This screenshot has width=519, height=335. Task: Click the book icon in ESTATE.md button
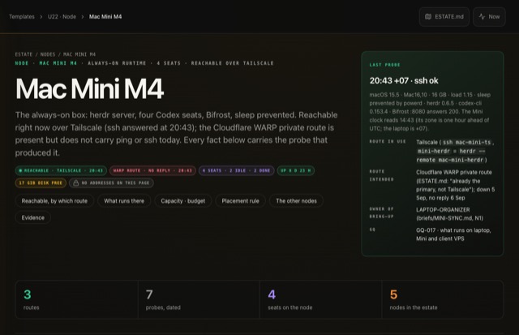(x=428, y=16)
